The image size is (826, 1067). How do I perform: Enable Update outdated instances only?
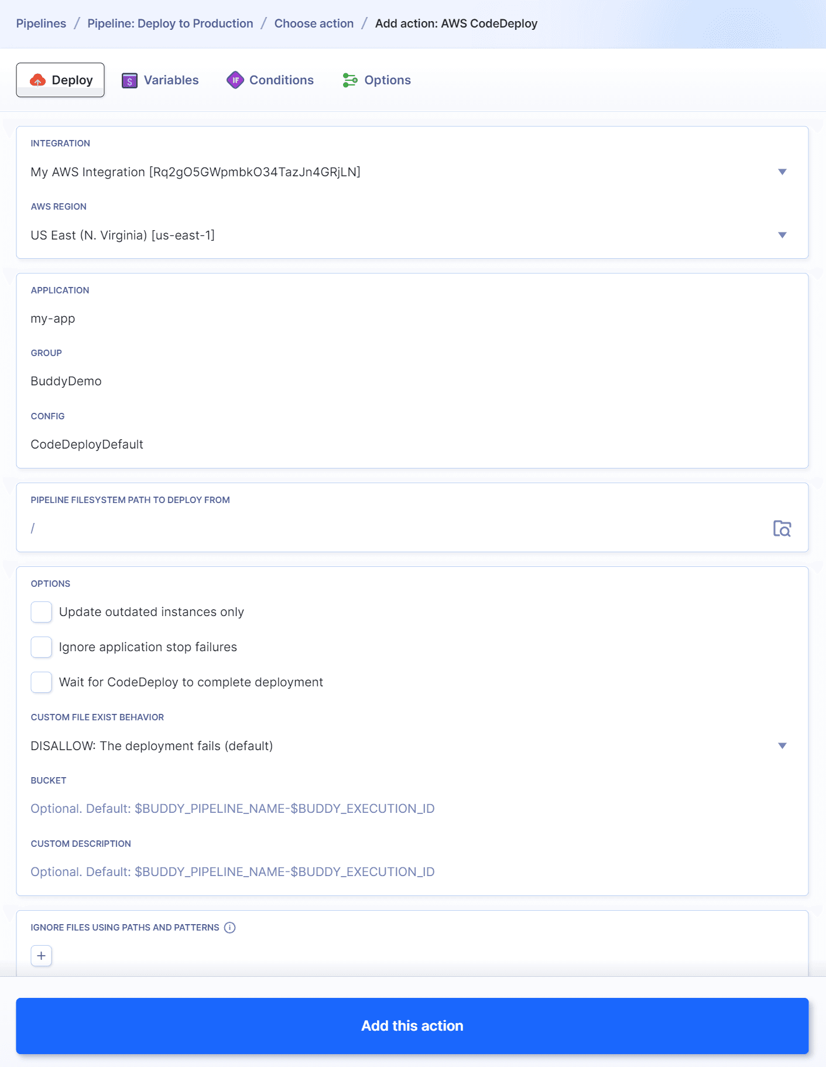[41, 611]
